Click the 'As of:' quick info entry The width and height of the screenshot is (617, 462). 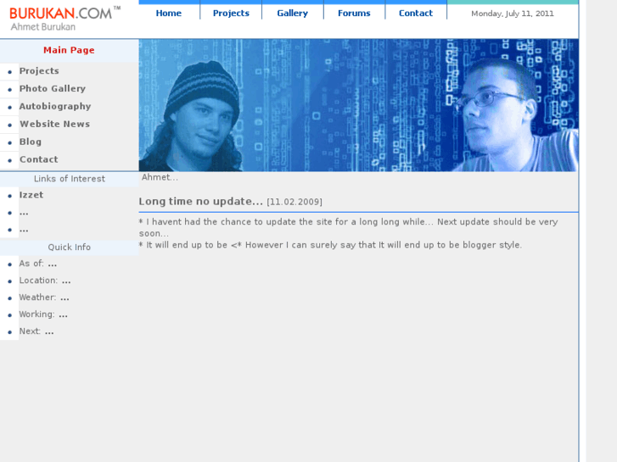pyautogui.click(x=38, y=264)
